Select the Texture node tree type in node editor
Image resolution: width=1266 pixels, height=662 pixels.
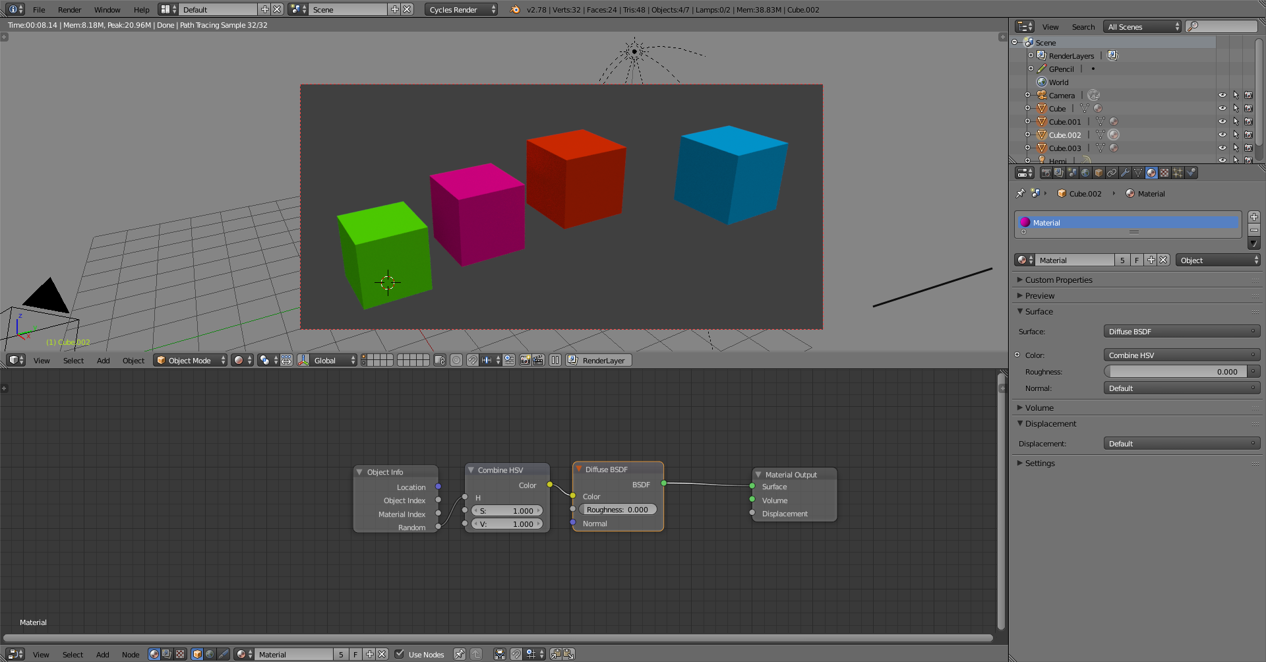(180, 654)
